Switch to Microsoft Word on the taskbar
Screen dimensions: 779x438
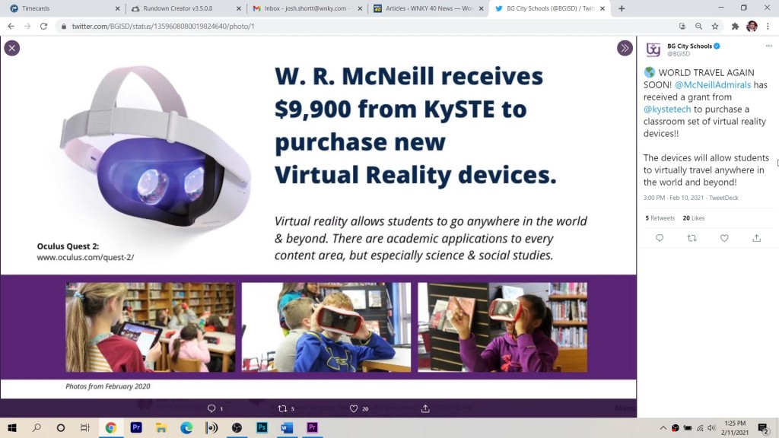tap(287, 427)
